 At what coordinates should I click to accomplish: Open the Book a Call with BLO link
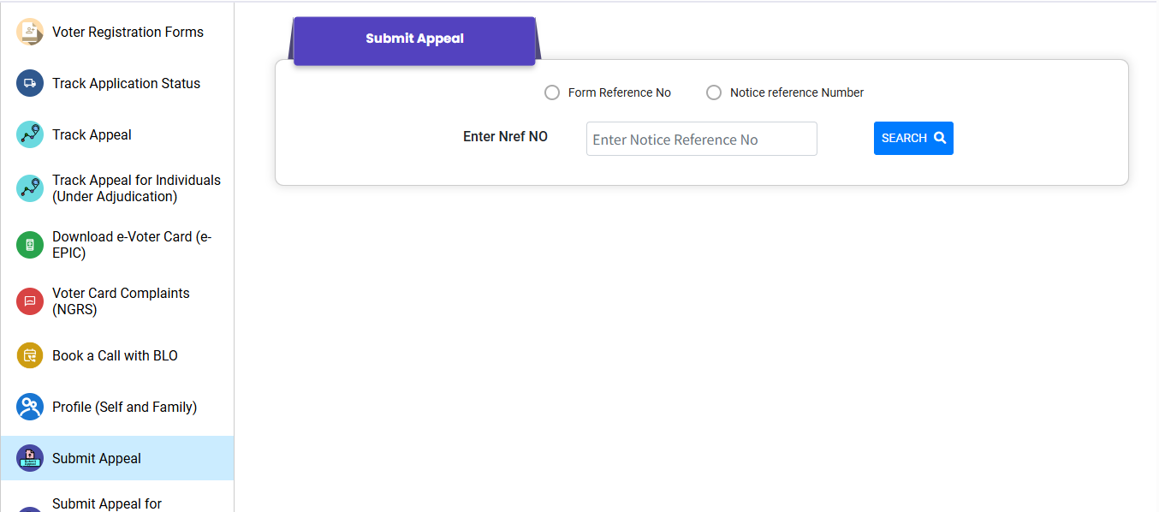[x=115, y=355]
